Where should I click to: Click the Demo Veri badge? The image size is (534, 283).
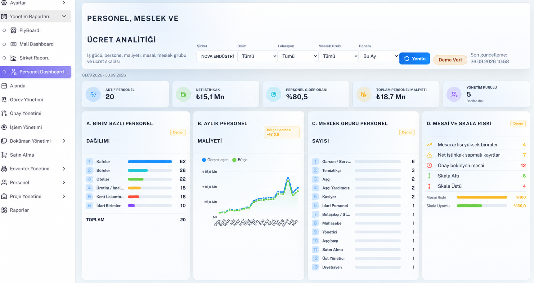pyautogui.click(x=450, y=60)
